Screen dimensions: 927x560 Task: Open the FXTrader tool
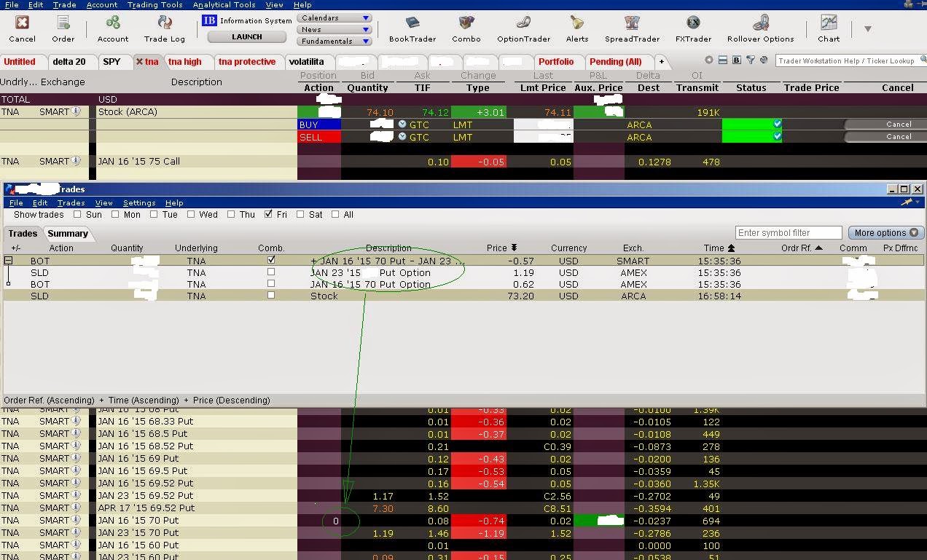click(693, 24)
